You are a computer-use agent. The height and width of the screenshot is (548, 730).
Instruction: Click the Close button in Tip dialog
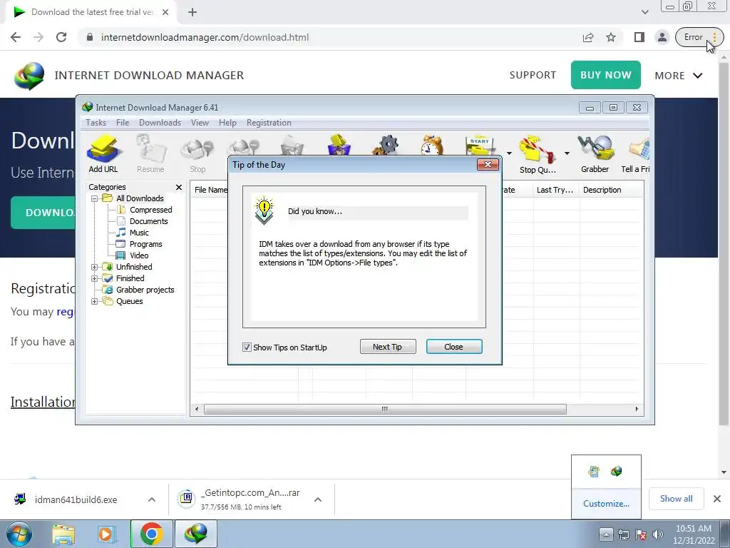click(x=454, y=347)
